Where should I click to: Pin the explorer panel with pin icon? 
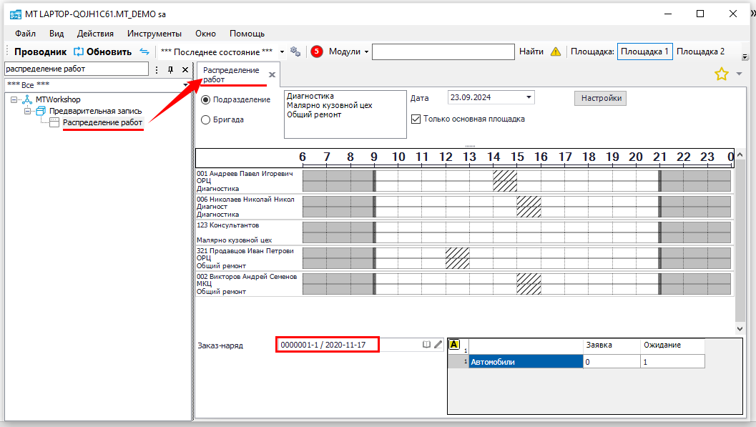click(170, 69)
